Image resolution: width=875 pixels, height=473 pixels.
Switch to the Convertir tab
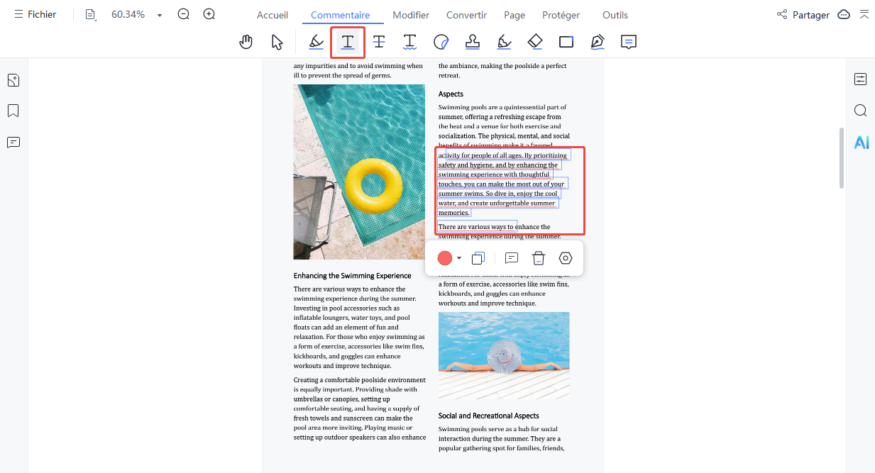point(466,15)
